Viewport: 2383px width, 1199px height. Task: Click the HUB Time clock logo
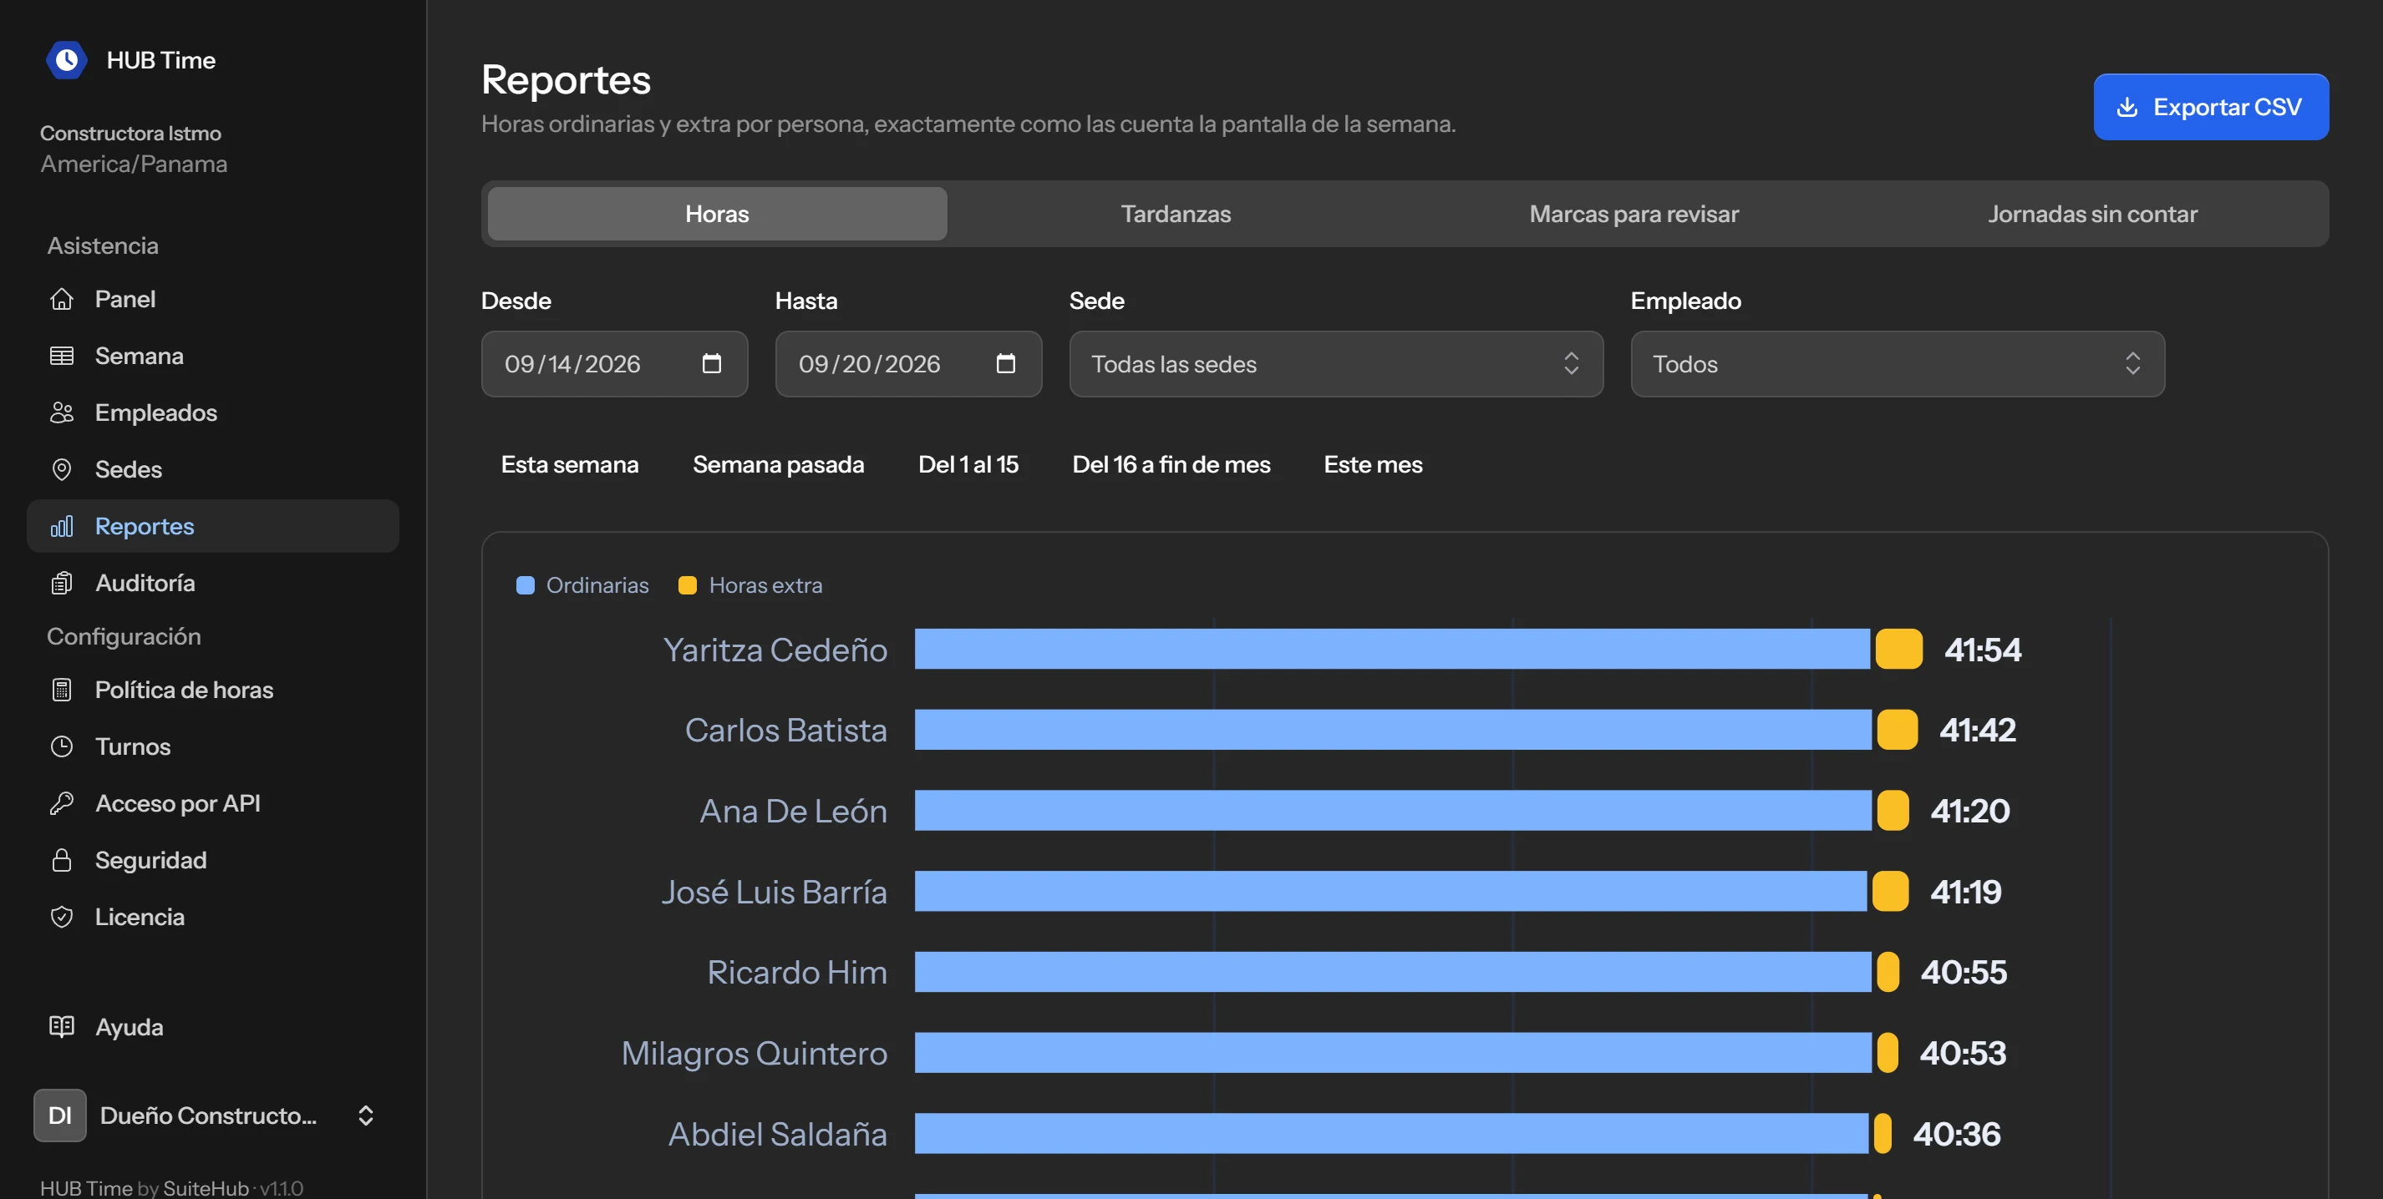(66, 60)
